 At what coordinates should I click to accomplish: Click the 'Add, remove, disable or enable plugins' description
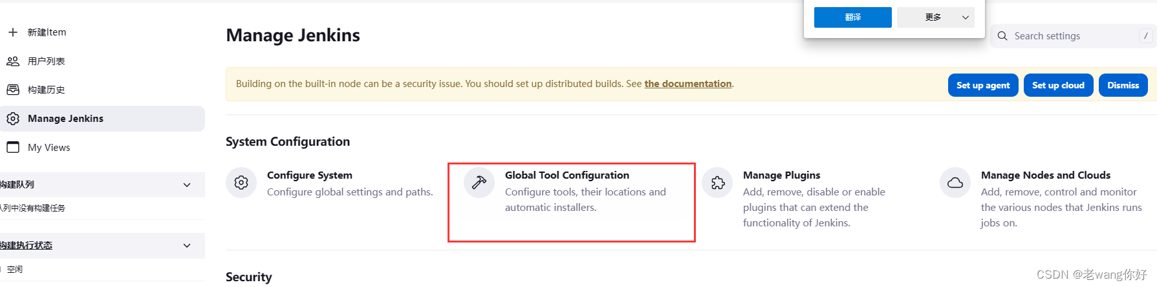[x=814, y=208]
